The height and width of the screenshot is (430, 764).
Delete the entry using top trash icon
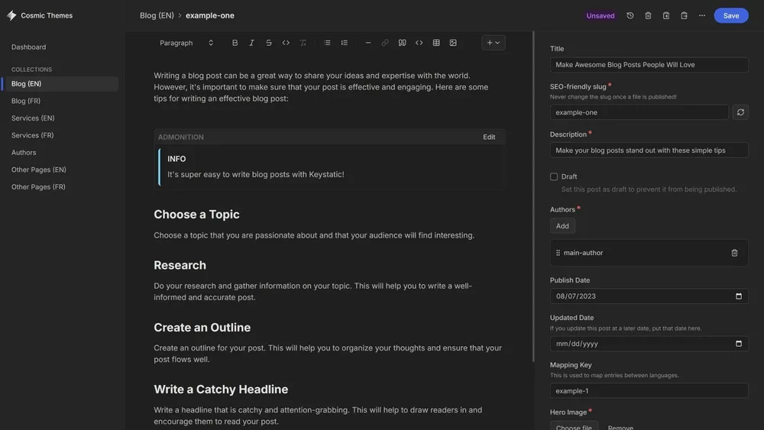click(648, 15)
